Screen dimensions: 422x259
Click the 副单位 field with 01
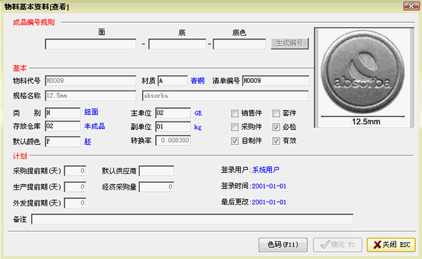173,127
